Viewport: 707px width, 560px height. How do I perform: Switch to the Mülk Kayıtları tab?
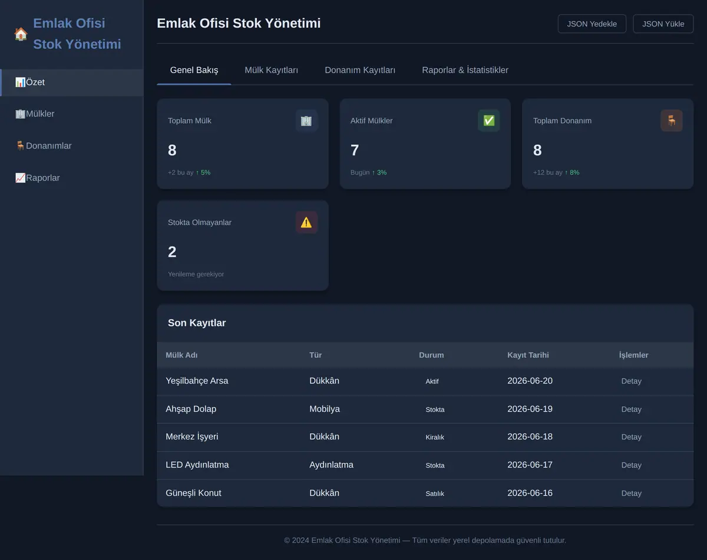[272, 70]
